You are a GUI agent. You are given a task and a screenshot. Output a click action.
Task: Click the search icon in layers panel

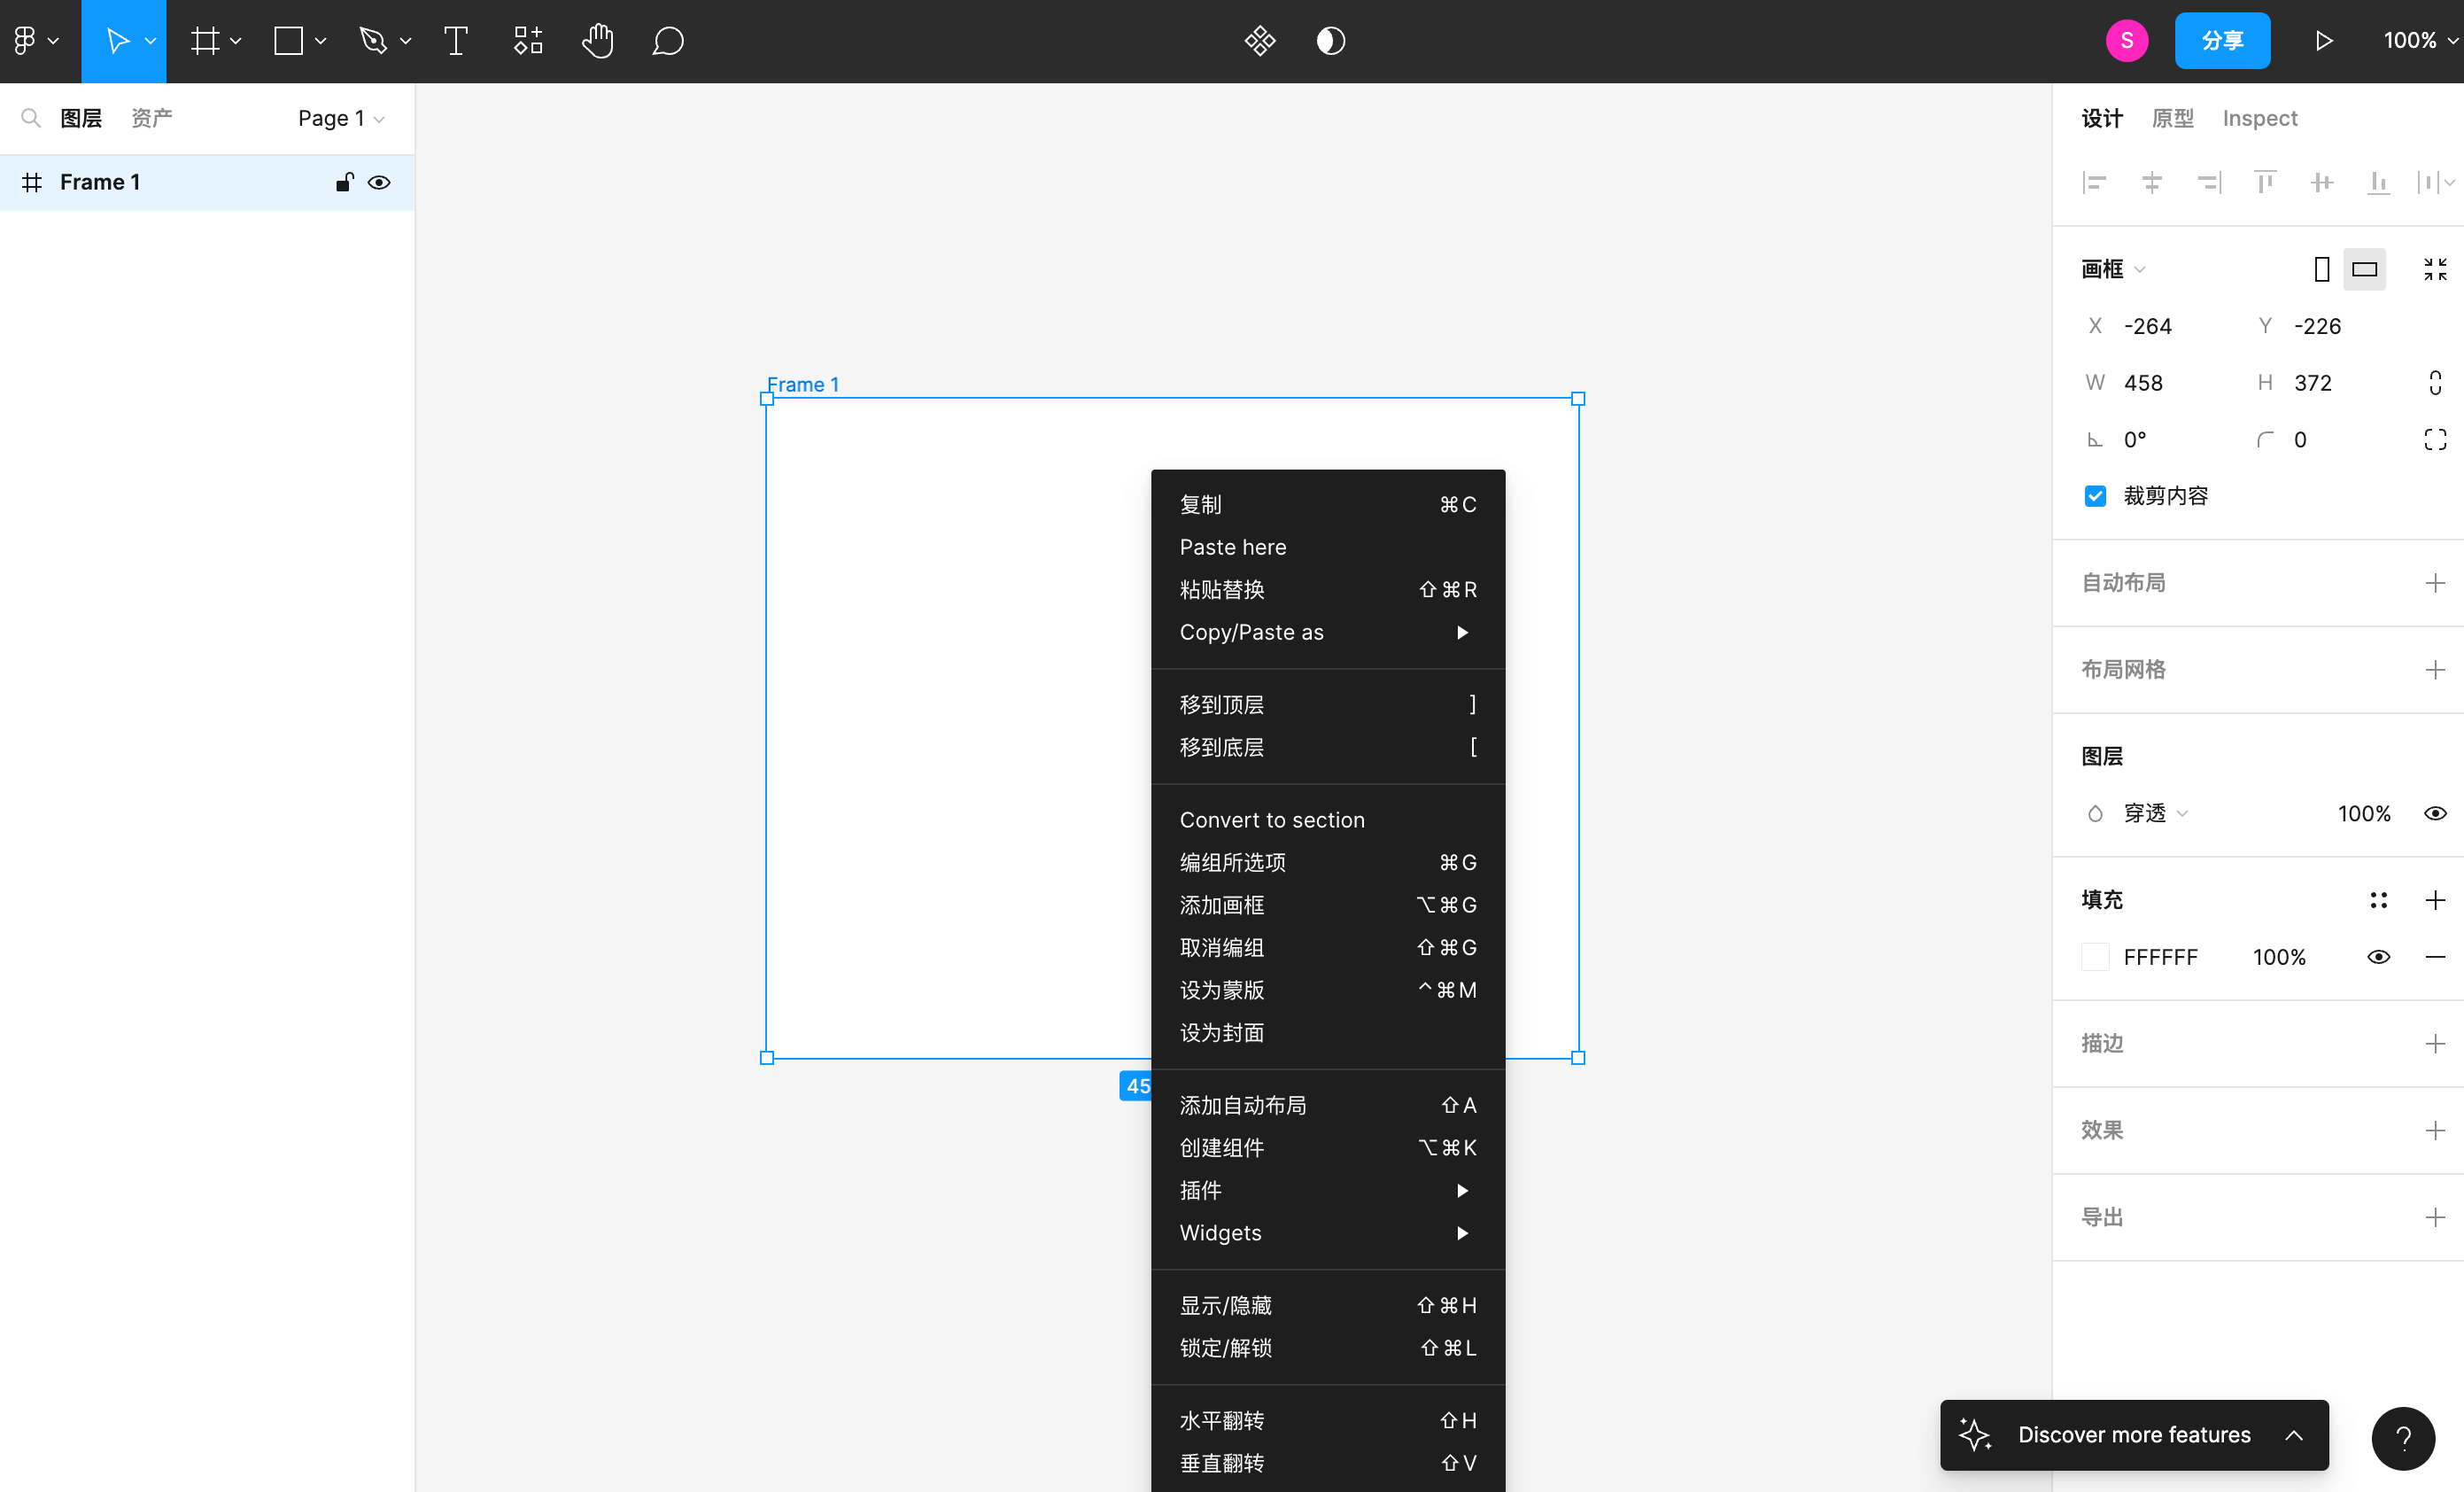31,118
